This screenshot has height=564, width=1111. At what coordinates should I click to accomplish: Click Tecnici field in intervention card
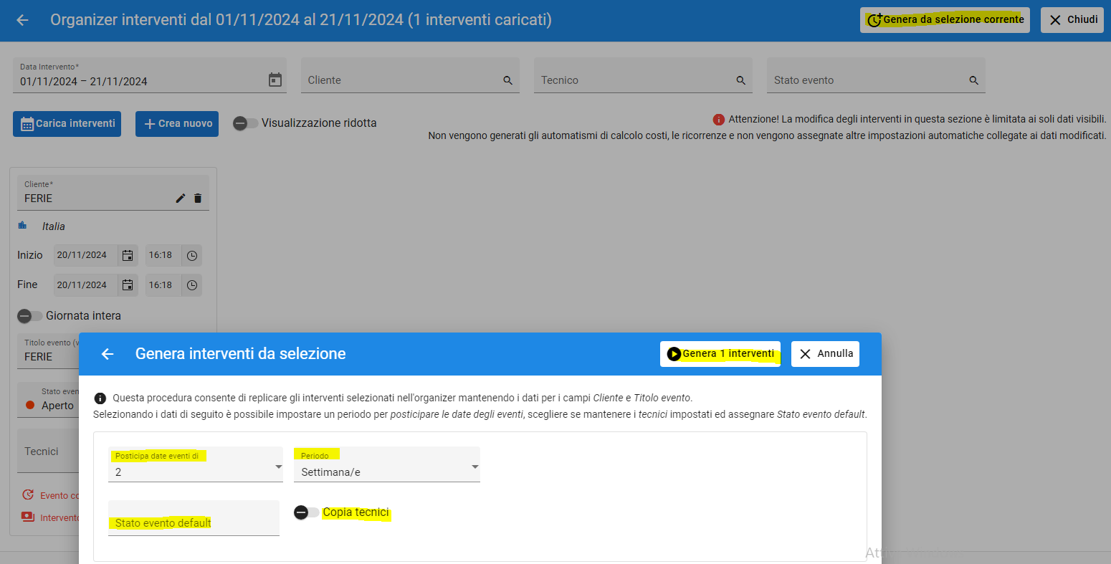pos(48,451)
